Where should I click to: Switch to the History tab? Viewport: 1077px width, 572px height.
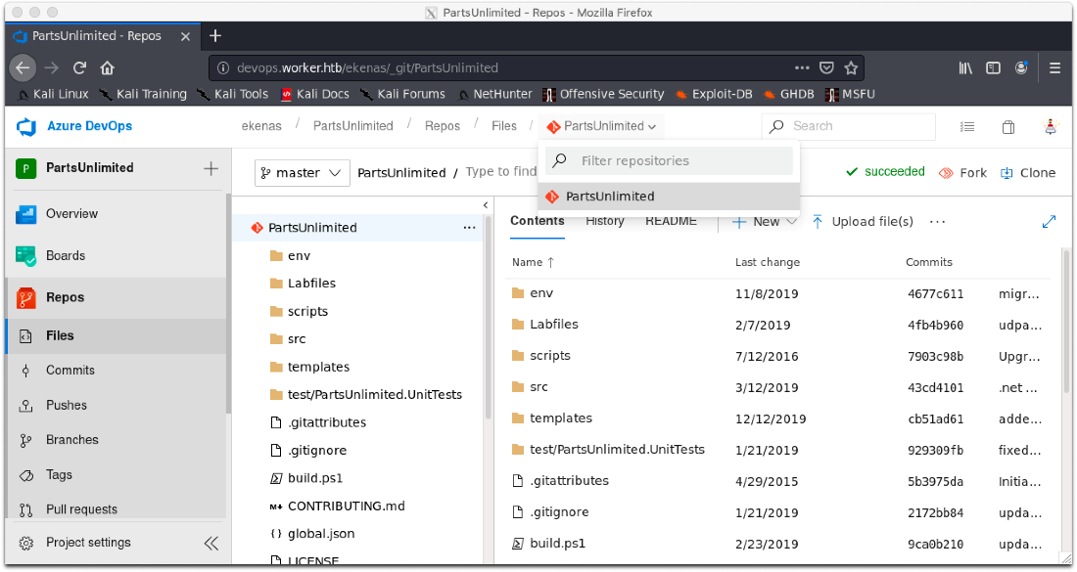(604, 221)
